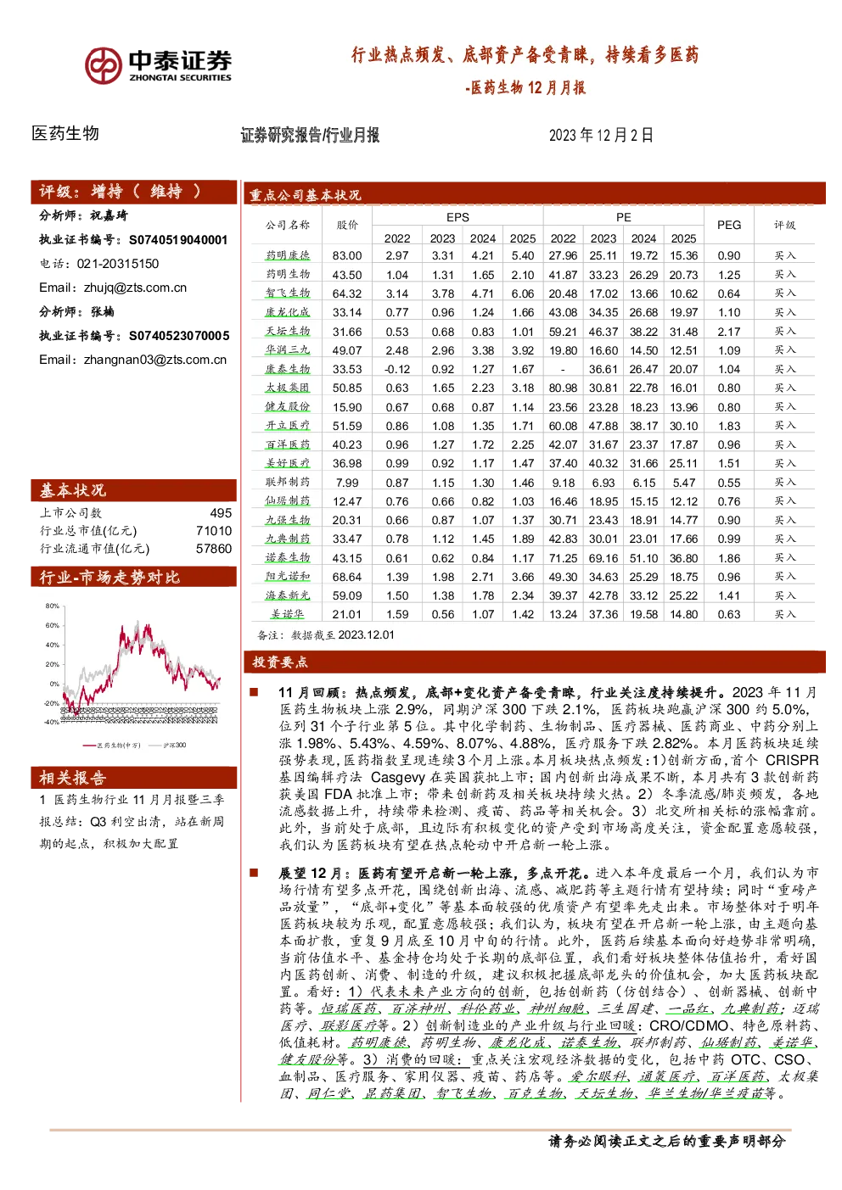Image resolution: width=842 pixels, height=1190 pixels.
Task: Click the price 83.00 for 药明康德
Action: pos(347,255)
